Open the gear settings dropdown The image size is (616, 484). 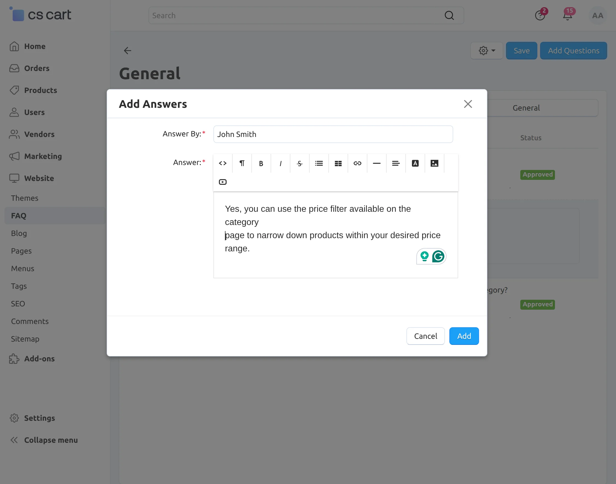[x=487, y=51]
